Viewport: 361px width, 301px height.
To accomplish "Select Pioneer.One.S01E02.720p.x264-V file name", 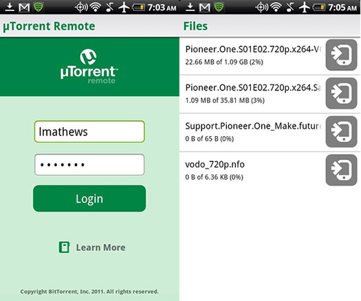I will click(x=253, y=49).
